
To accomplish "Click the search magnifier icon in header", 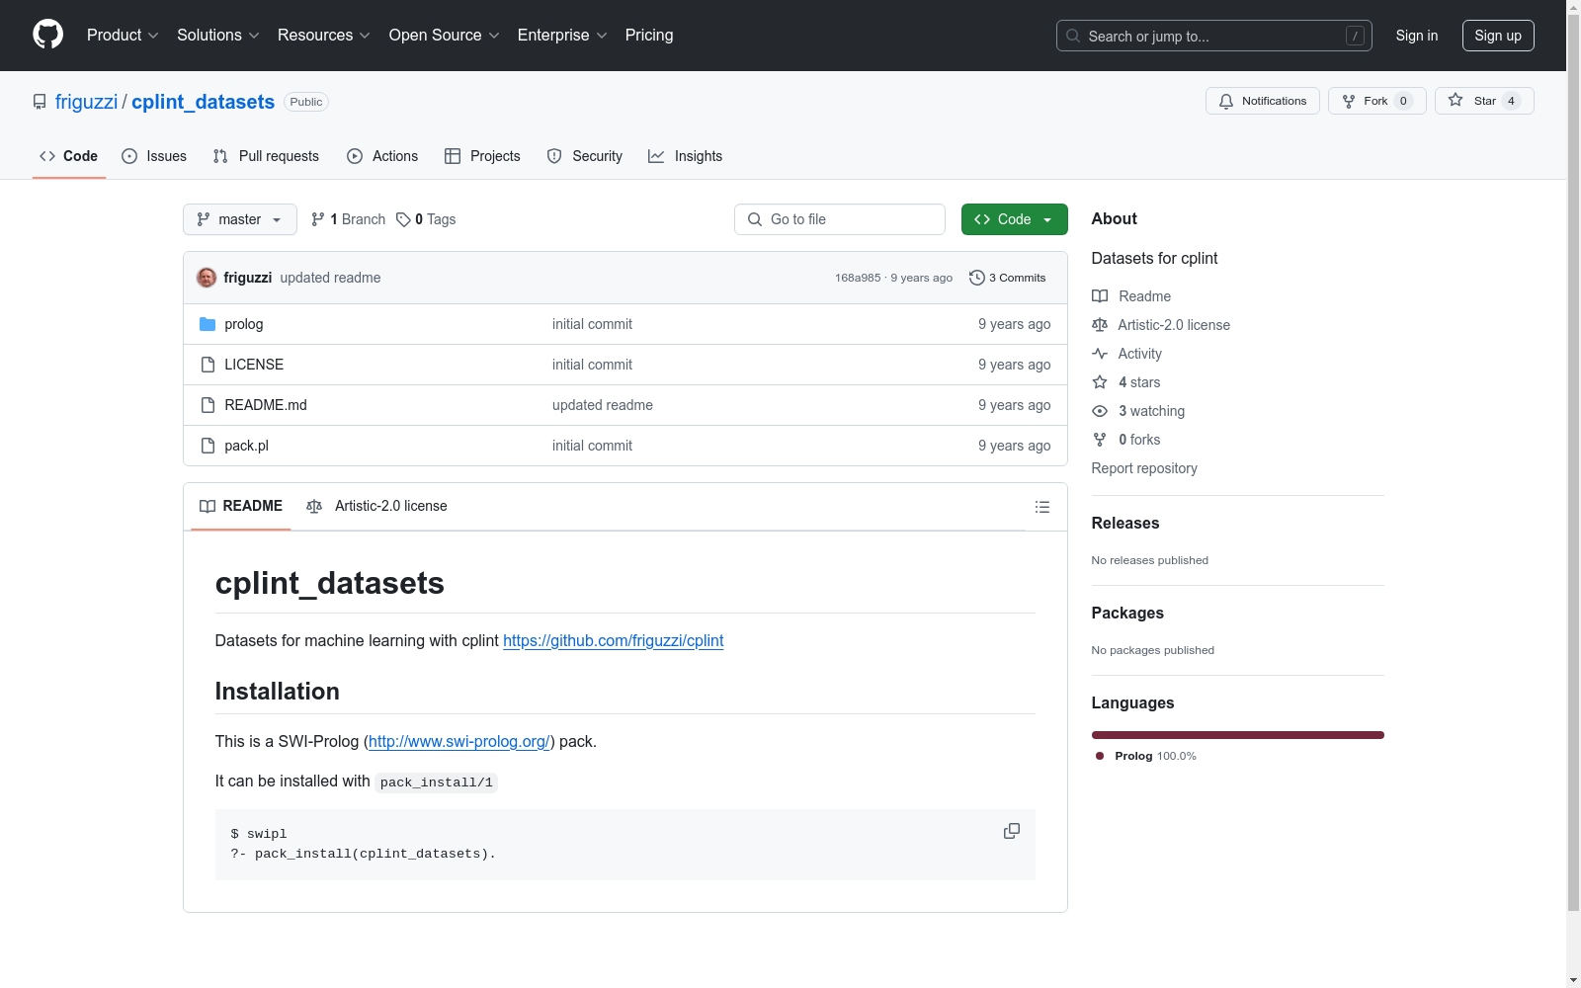I will click(x=1073, y=36).
